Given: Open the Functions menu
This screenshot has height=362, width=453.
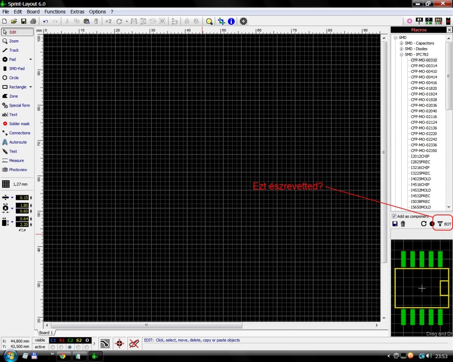Looking at the screenshot, I should click(55, 11).
